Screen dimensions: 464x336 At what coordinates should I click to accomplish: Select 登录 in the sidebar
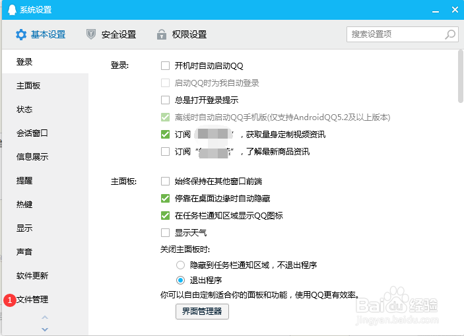coord(46,62)
